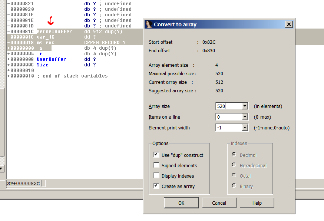This screenshot has height=221, width=324.
Task: Select the Hexadecimal indexes radio button
Action: coord(234,165)
